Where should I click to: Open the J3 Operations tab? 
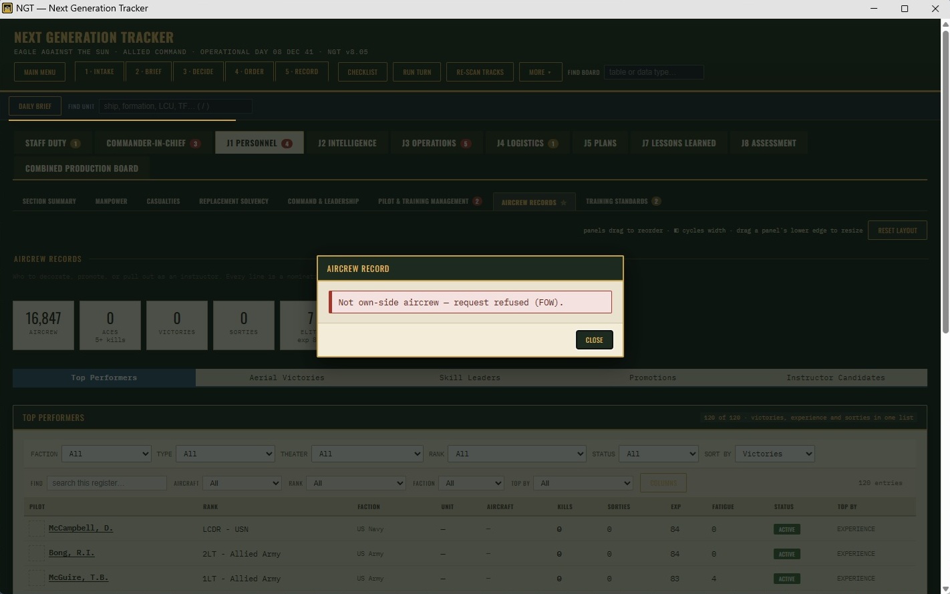pyautogui.click(x=436, y=143)
